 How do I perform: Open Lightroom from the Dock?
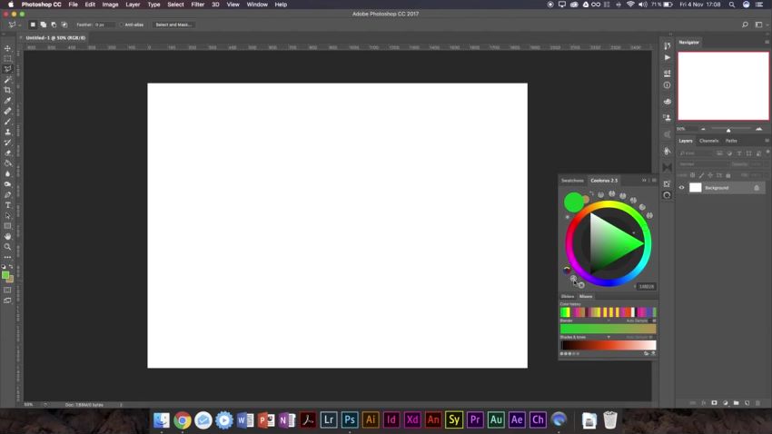tap(329, 419)
